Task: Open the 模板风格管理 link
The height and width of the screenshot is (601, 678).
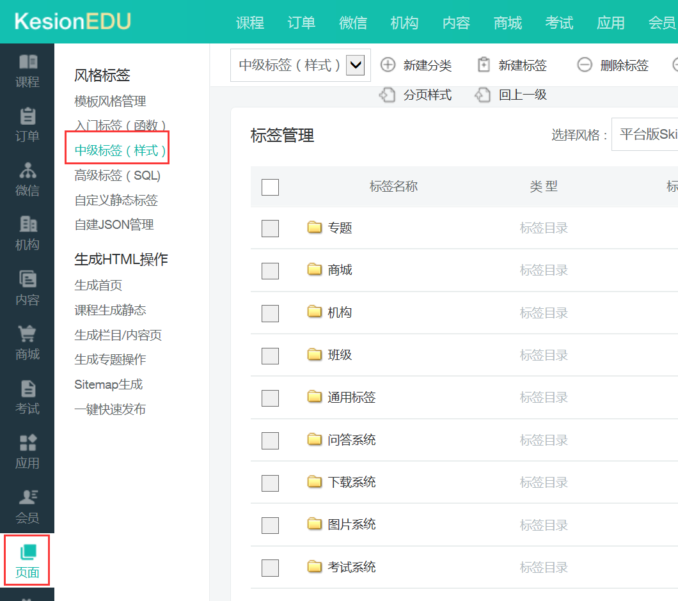Action: coord(110,102)
